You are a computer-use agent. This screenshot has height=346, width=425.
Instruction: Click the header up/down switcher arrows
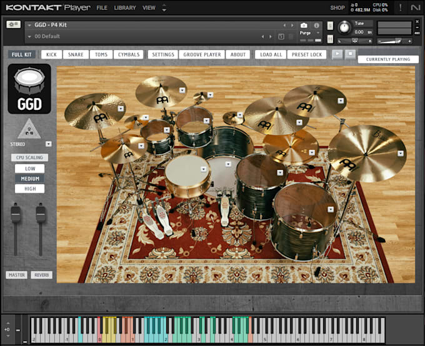pos(164,7)
